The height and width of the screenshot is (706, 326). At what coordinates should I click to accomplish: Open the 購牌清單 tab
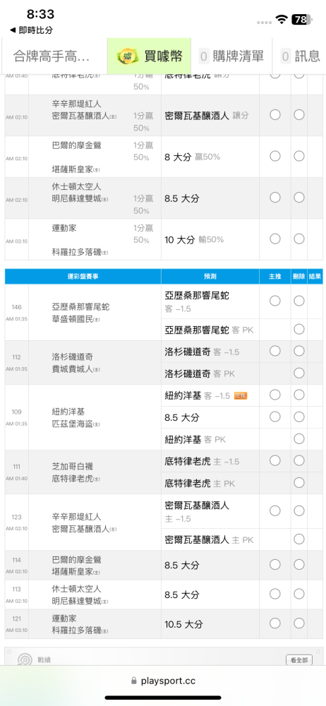pyautogui.click(x=231, y=56)
